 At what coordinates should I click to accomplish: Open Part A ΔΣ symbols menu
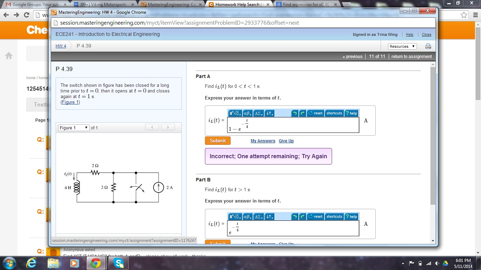coord(258,113)
